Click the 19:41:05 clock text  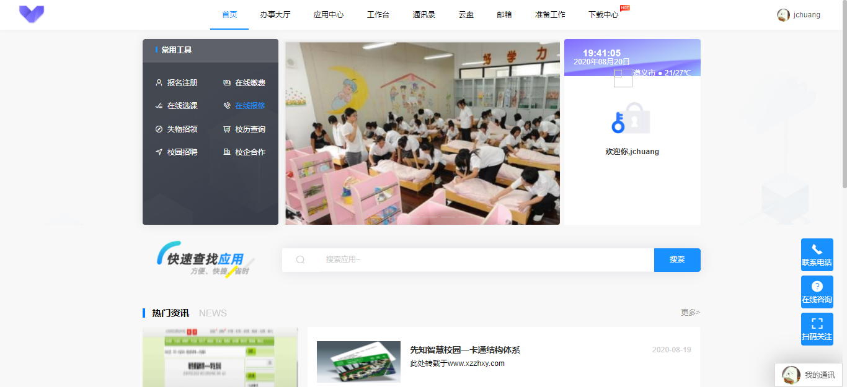pyautogui.click(x=601, y=53)
